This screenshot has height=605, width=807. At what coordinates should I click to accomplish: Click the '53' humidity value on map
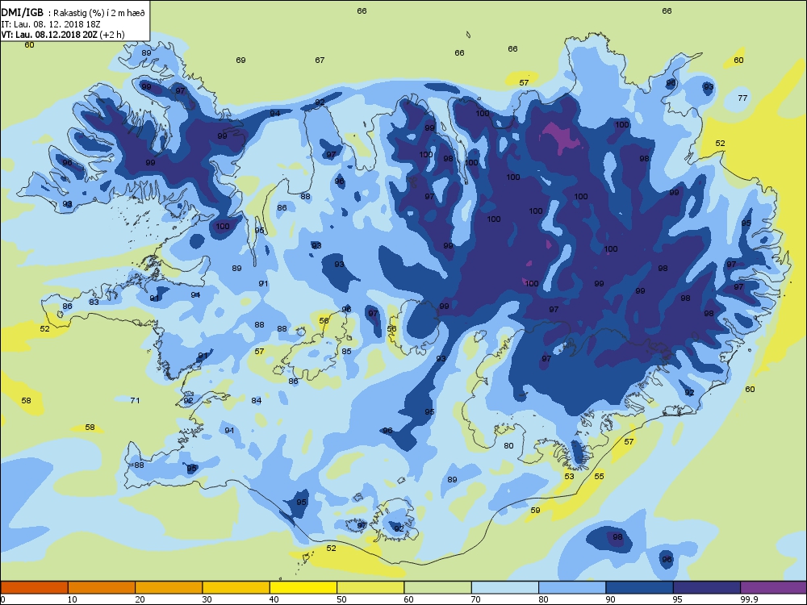tap(569, 477)
